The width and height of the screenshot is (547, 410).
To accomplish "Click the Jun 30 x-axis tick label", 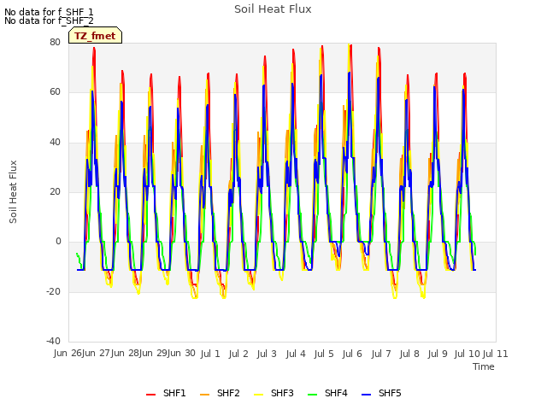I will tap(180, 353).
